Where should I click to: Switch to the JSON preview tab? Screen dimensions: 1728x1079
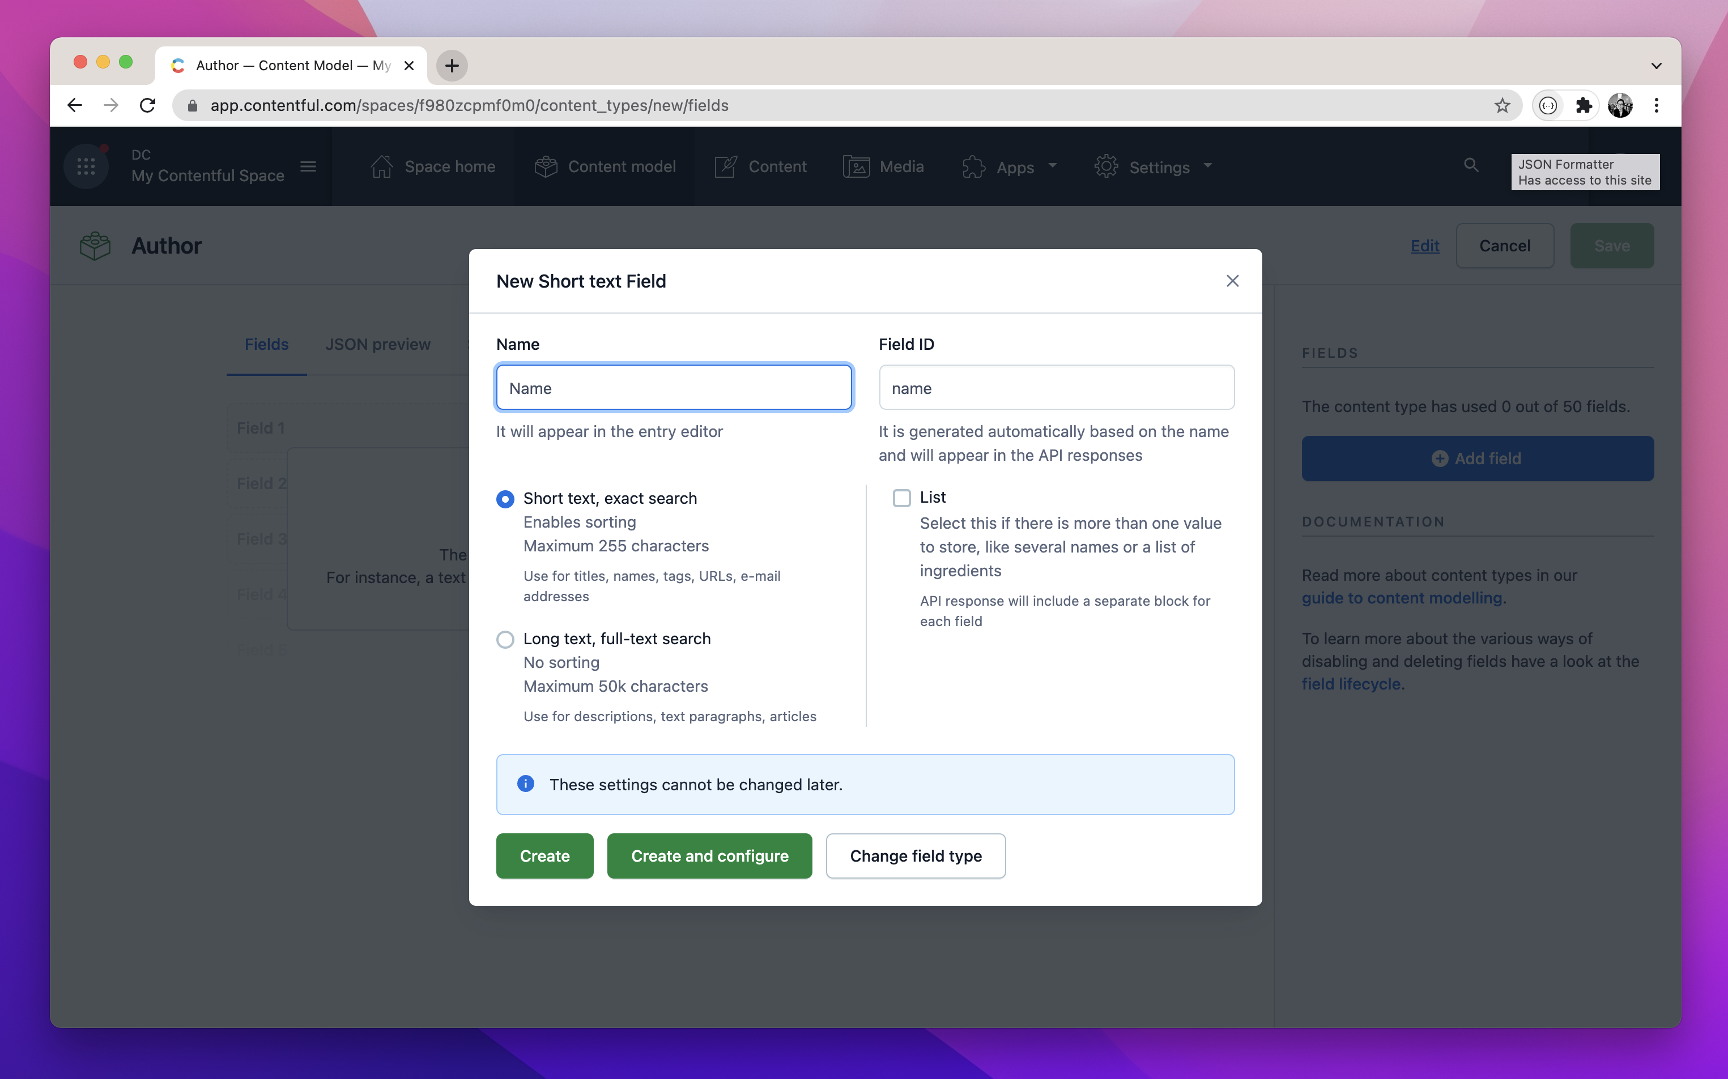pyautogui.click(x=378, y=345)
